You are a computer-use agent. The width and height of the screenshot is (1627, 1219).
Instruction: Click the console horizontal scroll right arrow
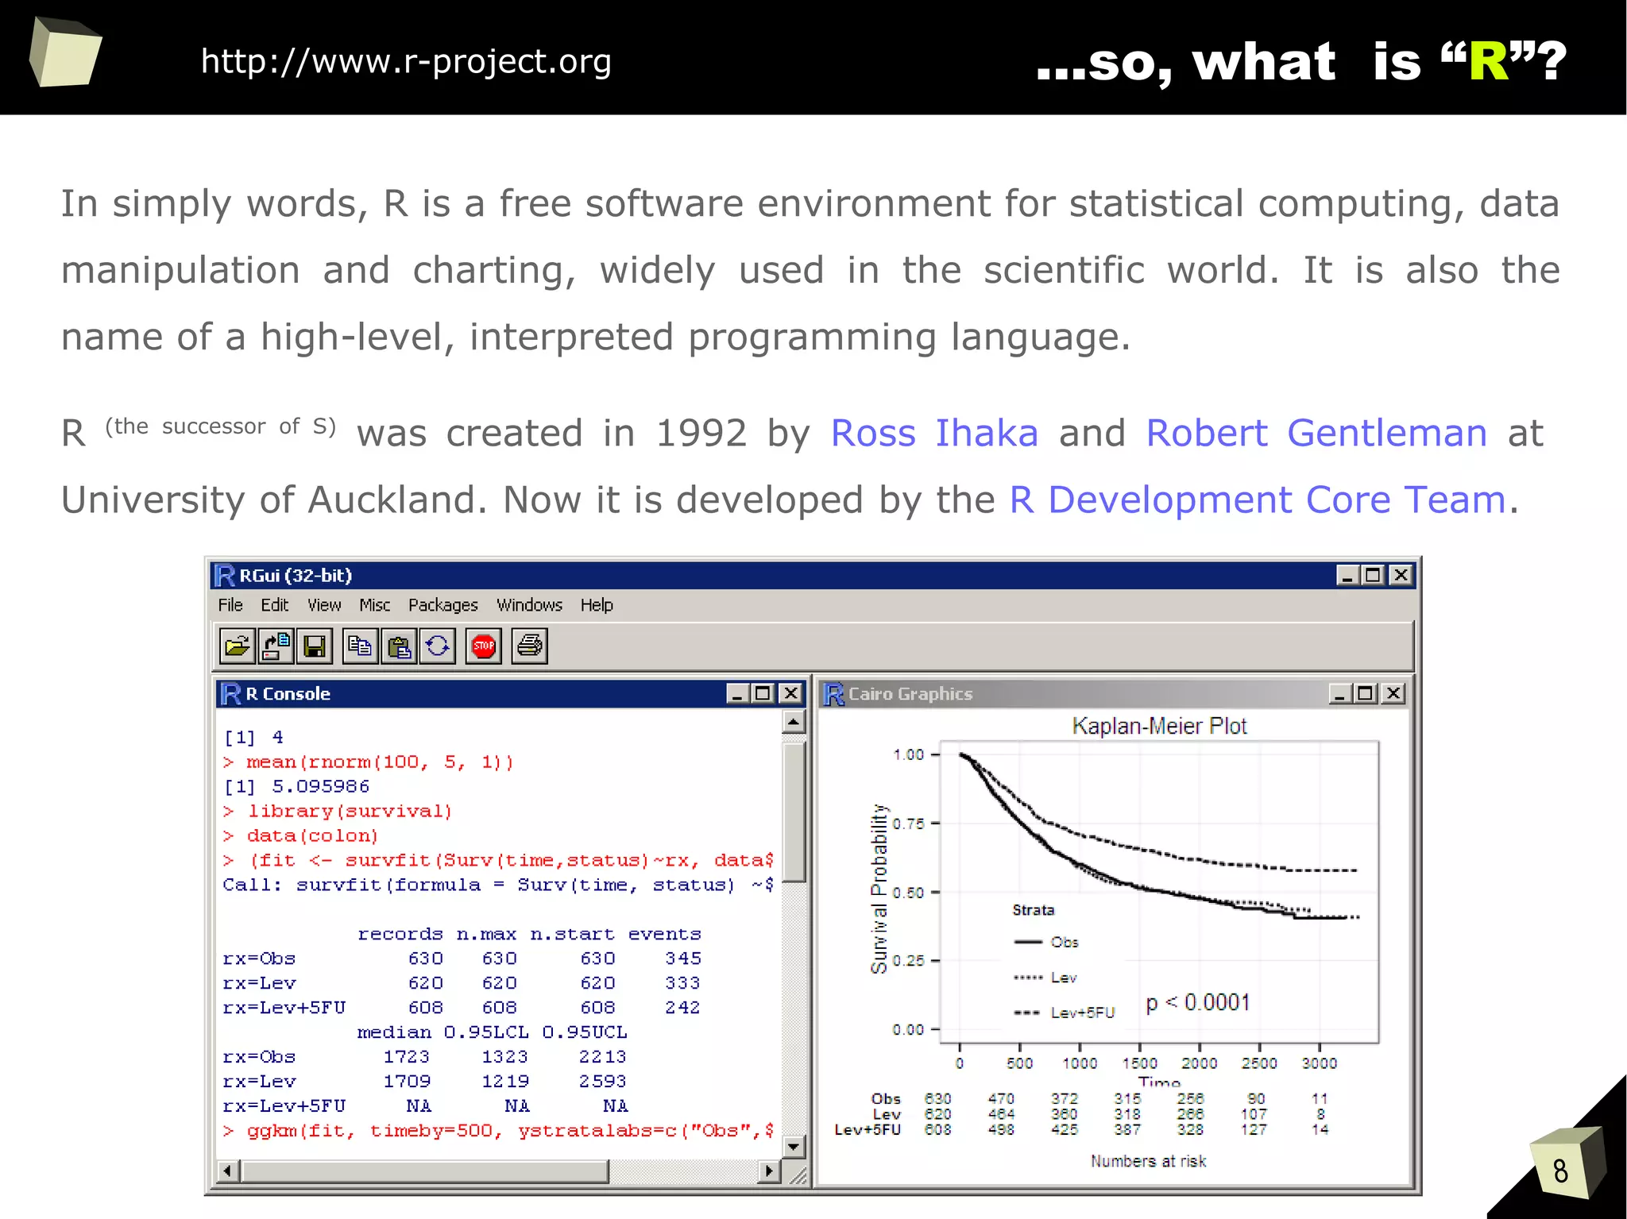(x=769, y=1171)
